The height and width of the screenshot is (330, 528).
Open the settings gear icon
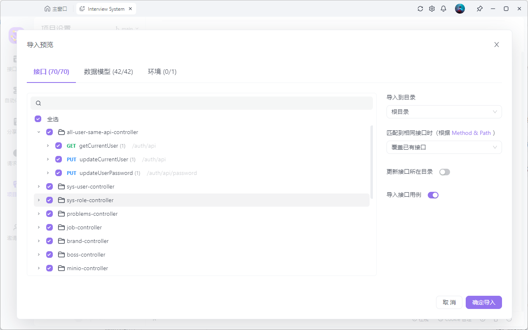(431, 8)
